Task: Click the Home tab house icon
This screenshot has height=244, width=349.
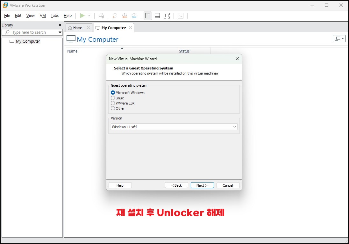Action: 70,28
